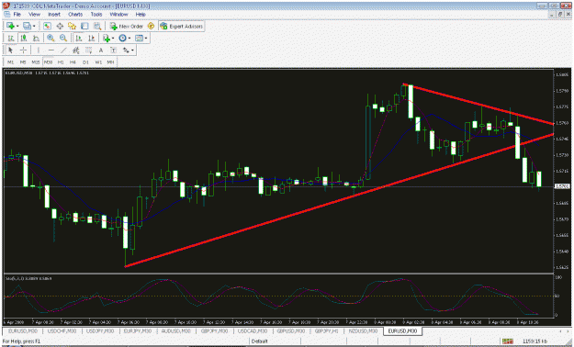
Task: Select the H4 timeframe button
Action: click(x=73, y=62)
